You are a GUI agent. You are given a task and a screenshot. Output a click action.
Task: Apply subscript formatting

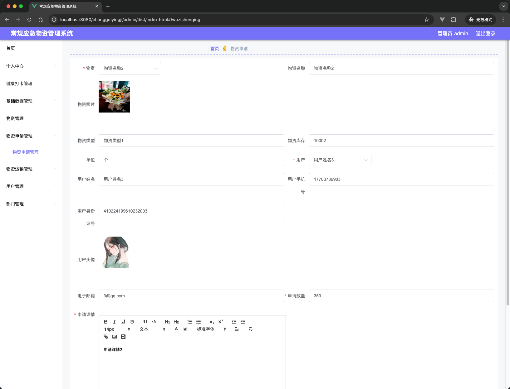[212, 322]
